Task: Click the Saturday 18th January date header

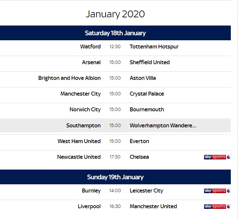Action: pyautogui.click(x=115, y=33)
